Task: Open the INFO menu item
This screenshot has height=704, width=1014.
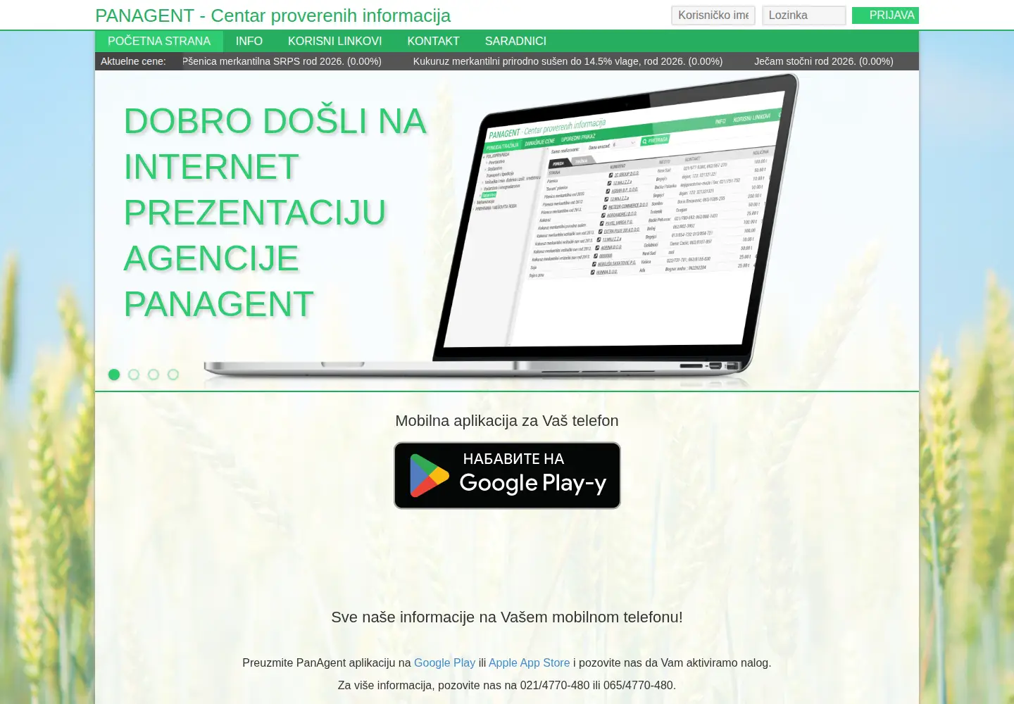Action: coord(249,42)
